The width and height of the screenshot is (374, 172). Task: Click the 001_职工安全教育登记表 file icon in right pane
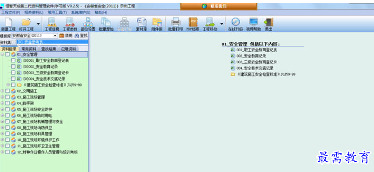point(233,50)
